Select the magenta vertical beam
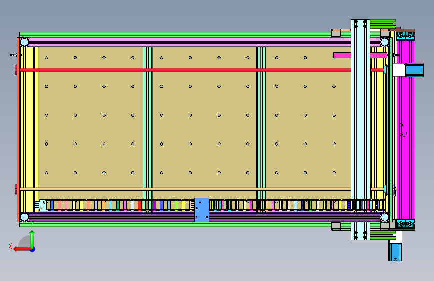Viewport: 434px width, 281px height. click(x=406, y=130)
